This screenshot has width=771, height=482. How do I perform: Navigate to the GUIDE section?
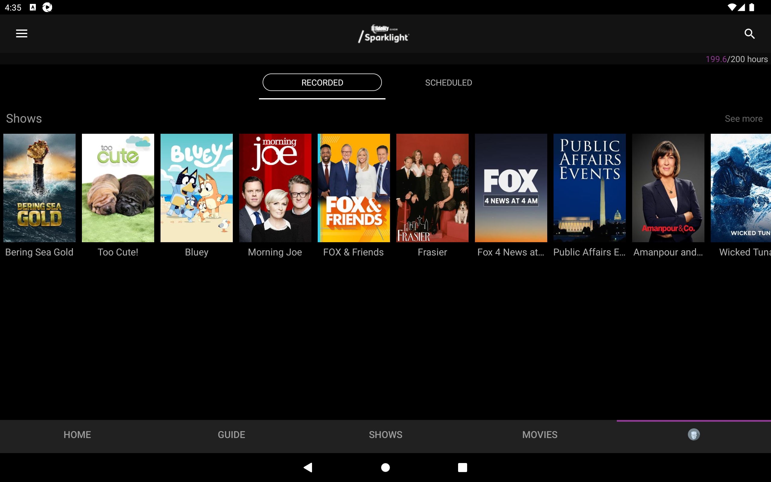[231, 434]
